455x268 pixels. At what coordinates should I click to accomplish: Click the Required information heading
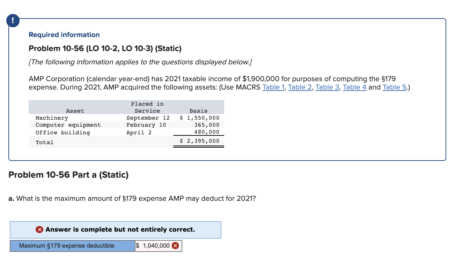pos(64,34)
